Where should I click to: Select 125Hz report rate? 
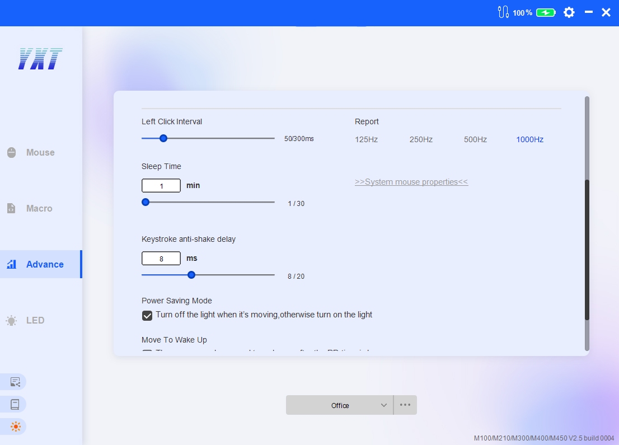coord(366,139)
